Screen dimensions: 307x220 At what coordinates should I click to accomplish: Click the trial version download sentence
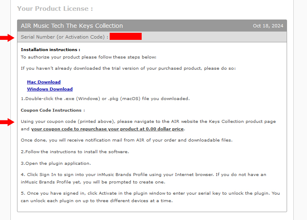(x=128, y=68)
